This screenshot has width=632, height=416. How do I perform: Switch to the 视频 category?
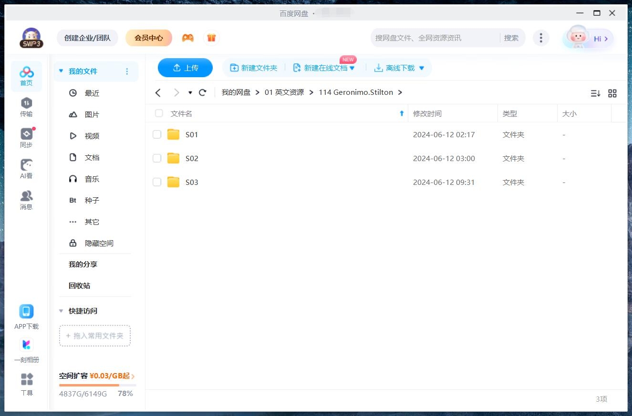92,136
